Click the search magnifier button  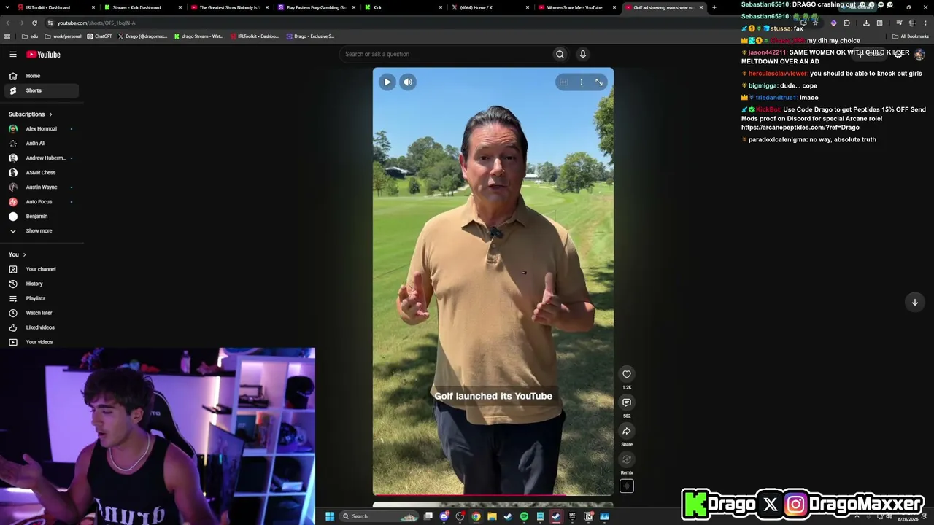[560, 54]
